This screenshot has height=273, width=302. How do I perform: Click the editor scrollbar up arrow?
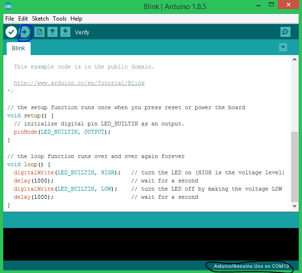(294, 59)
